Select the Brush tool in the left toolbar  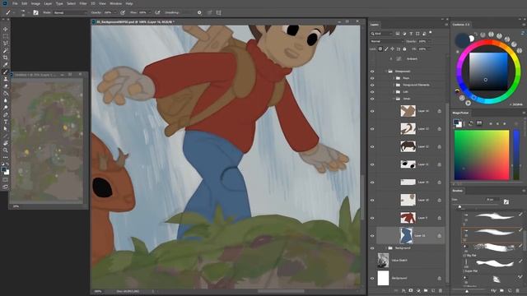coord(6,72)
